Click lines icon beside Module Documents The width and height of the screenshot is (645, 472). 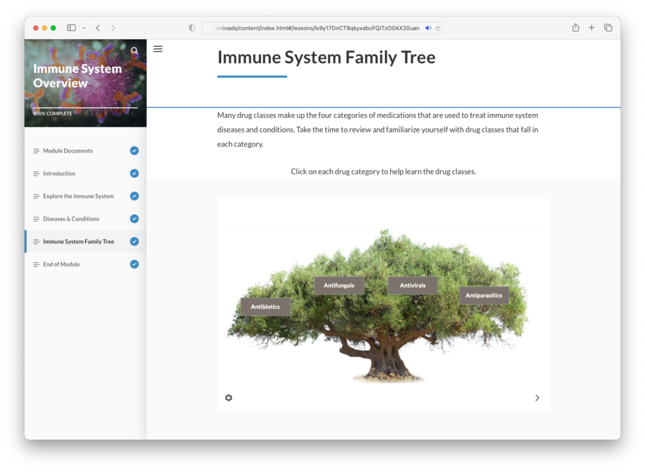tap(36, 151)
